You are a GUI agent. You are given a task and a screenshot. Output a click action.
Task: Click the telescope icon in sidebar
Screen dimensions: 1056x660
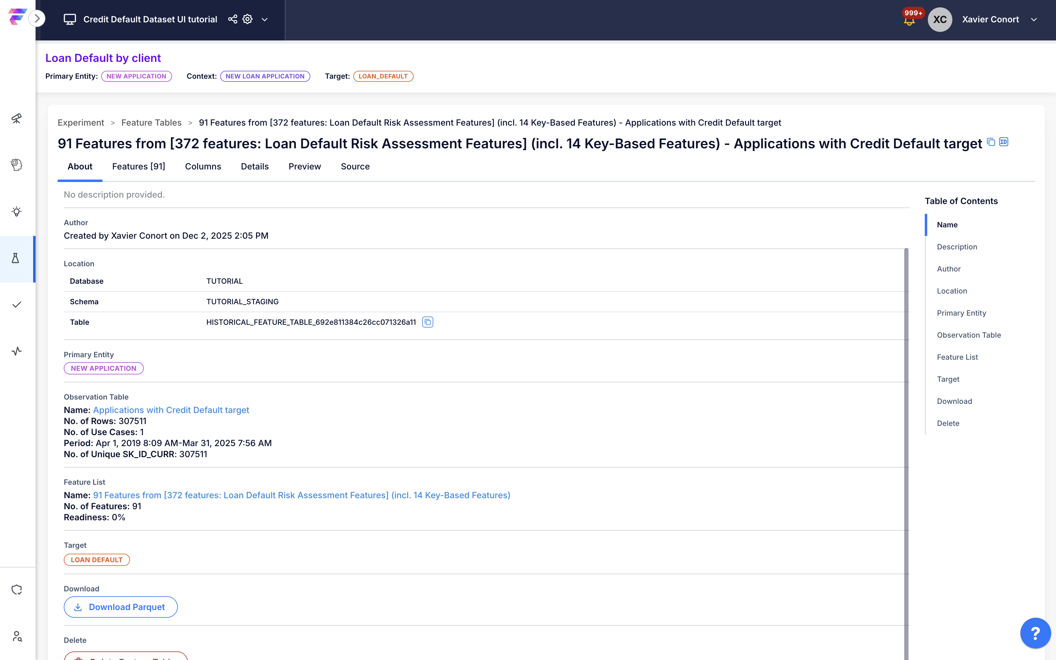tap(17, 118)
